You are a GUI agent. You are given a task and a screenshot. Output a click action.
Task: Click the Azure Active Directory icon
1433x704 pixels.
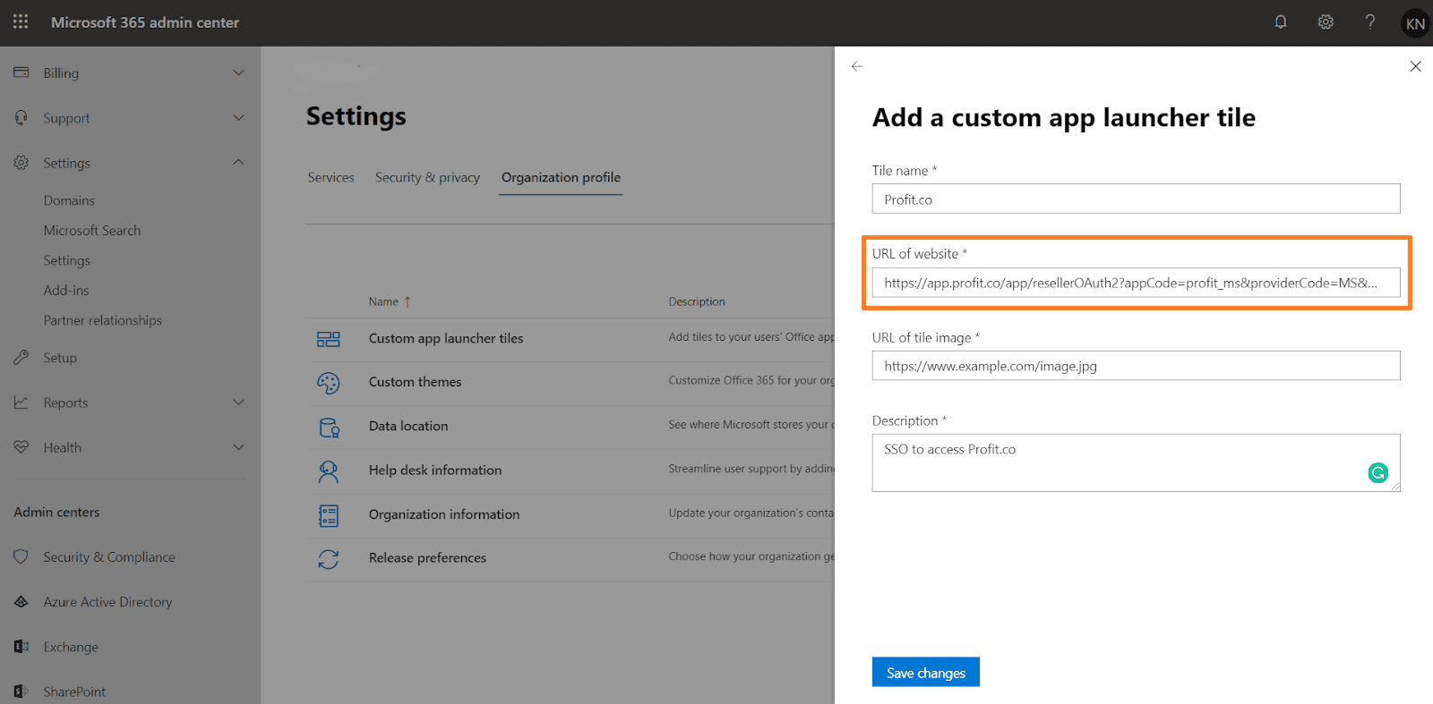21,602
